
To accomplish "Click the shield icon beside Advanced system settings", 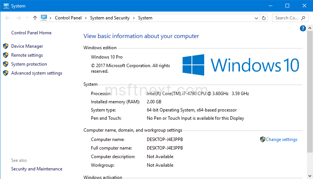I will (x=6, y=73).
